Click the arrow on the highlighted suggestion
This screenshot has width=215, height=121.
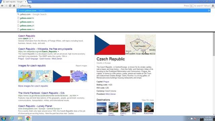(x=209, y=10)
